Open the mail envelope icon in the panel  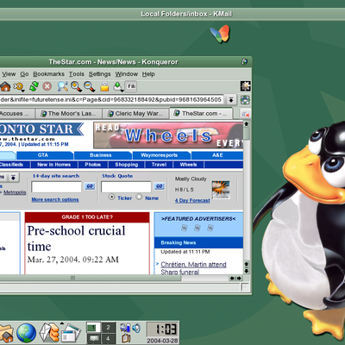[49, 333]
